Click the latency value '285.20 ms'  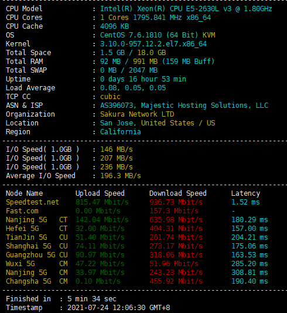[250, 264]
